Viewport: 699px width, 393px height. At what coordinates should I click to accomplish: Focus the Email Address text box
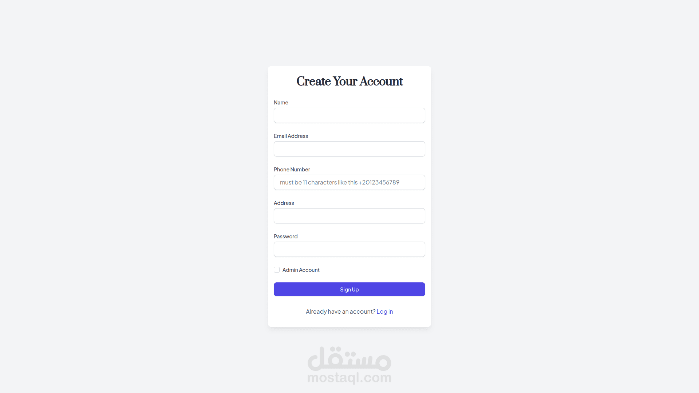click(349, 149)
